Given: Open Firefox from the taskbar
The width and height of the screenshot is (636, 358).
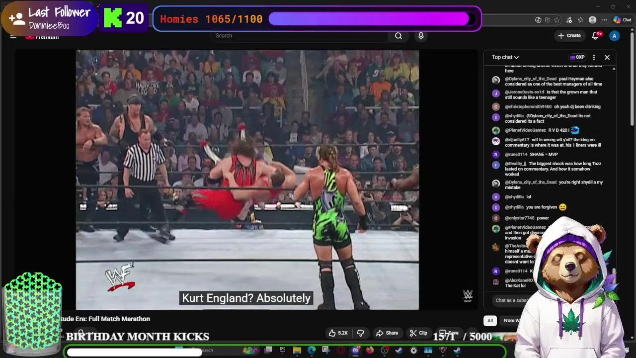Looking at the screenshot, I should click(370, 351).
